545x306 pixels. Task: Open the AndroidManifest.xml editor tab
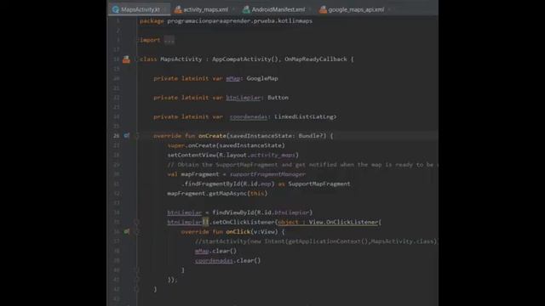(x=278, y=9)
